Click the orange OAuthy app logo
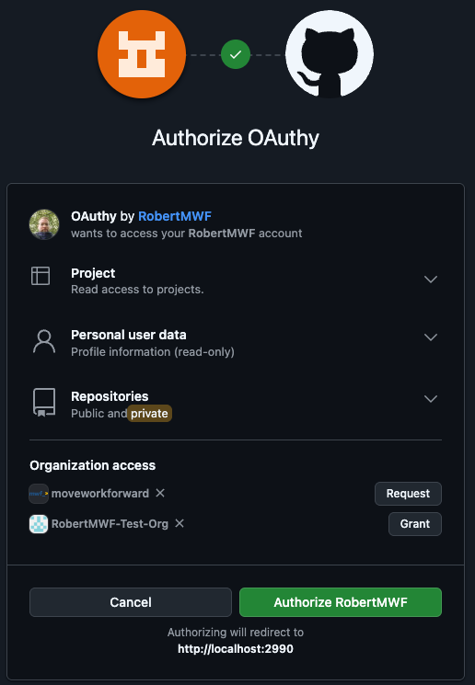This screenshot has height=685, width=475. [142, 54]
